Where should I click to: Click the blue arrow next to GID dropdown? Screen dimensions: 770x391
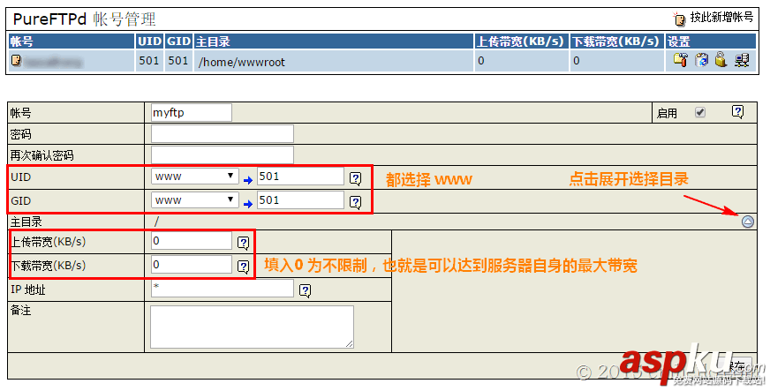point(248,204)
